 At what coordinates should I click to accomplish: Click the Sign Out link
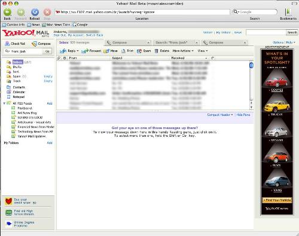[60, 35]
